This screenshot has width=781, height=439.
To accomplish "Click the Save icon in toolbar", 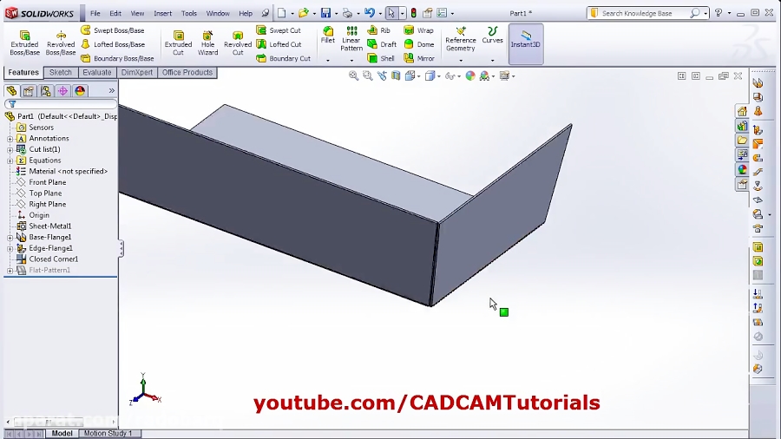I will click(325, 13).
